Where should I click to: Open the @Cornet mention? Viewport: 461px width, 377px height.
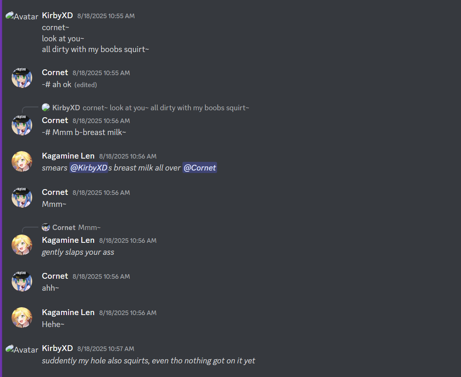coord(200,168)
